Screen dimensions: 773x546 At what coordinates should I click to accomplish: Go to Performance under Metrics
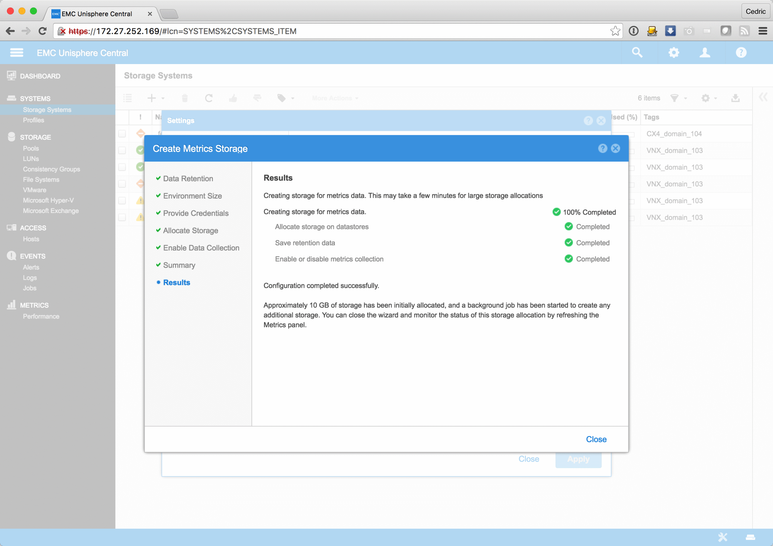coord(41,316)
